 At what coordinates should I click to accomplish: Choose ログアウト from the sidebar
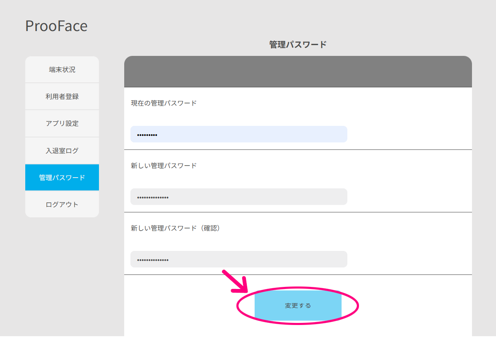click(x=62, y=205)
